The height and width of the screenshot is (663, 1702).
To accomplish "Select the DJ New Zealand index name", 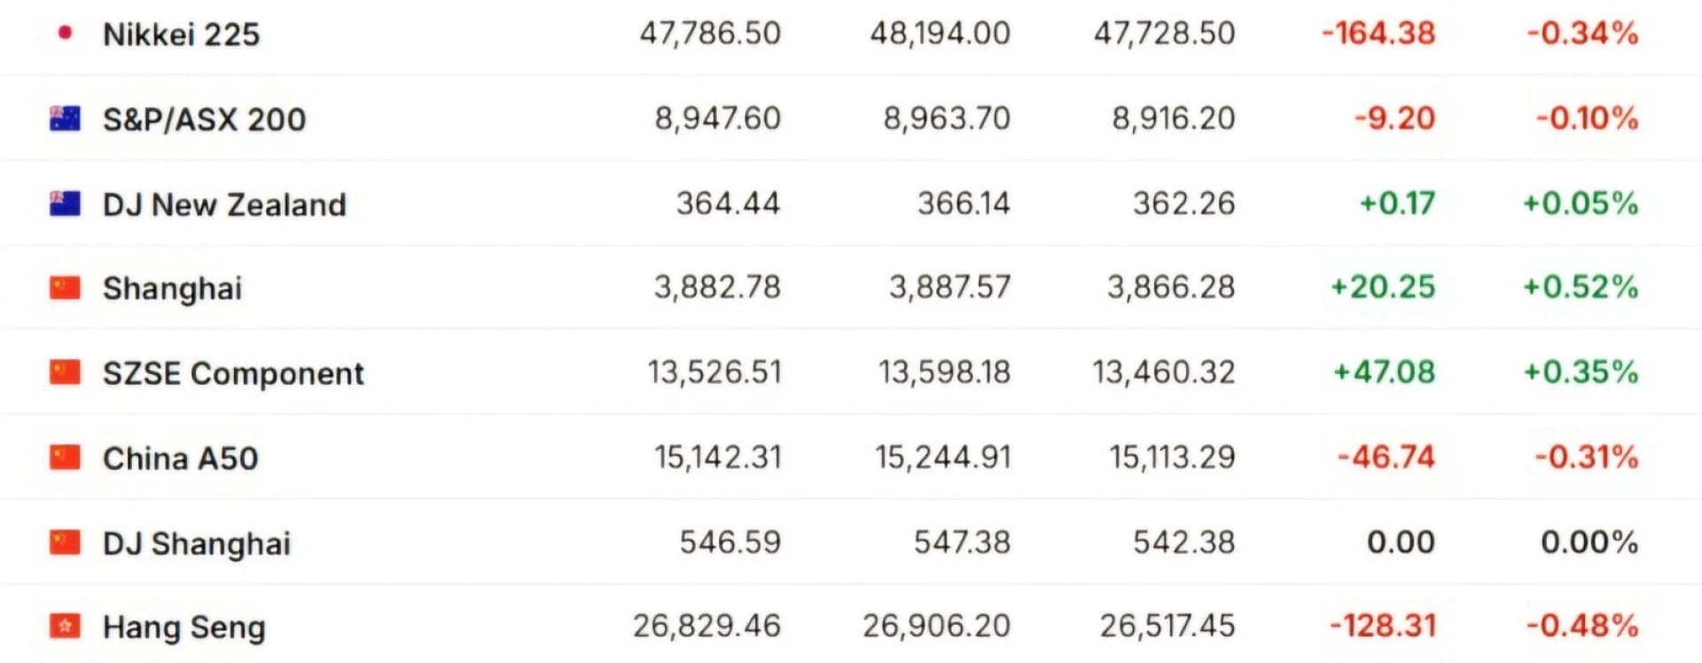I will coord(224,205).
